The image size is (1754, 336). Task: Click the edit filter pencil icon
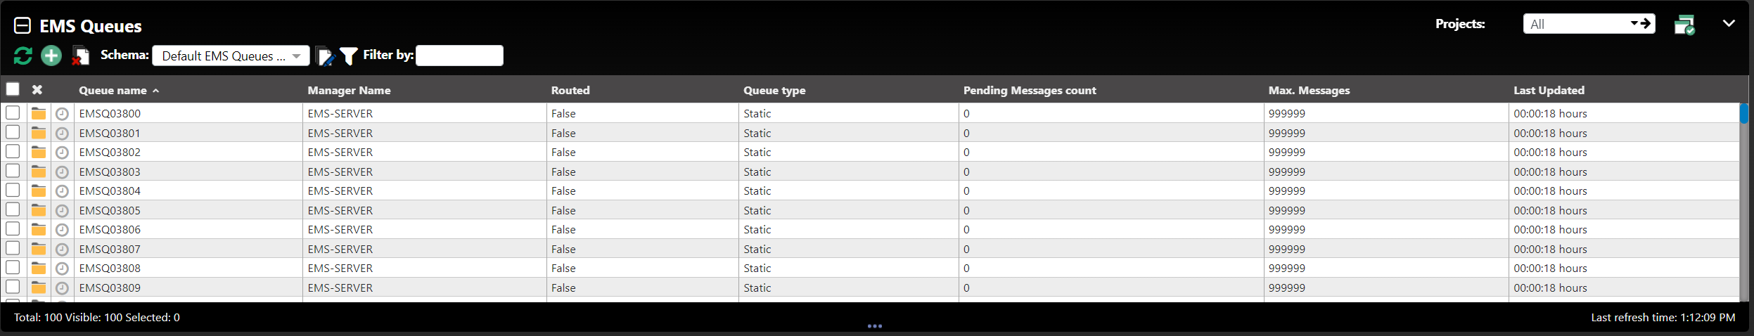pos(324,56)
